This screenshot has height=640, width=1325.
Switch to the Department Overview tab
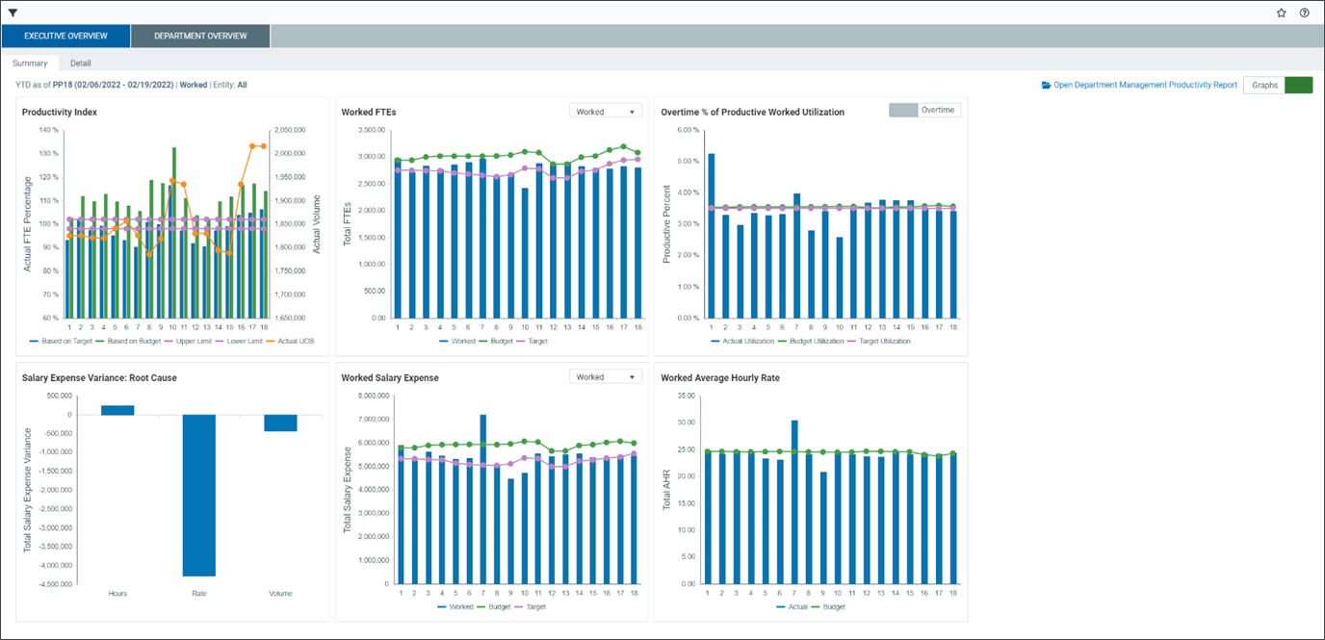(200, 36)
